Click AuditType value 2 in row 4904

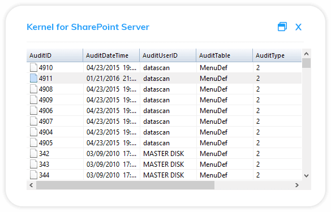pyautogui.click(x=258, y=132)
